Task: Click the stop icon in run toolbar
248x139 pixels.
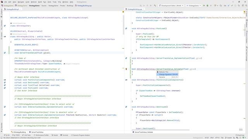Action: coord(211,5)
